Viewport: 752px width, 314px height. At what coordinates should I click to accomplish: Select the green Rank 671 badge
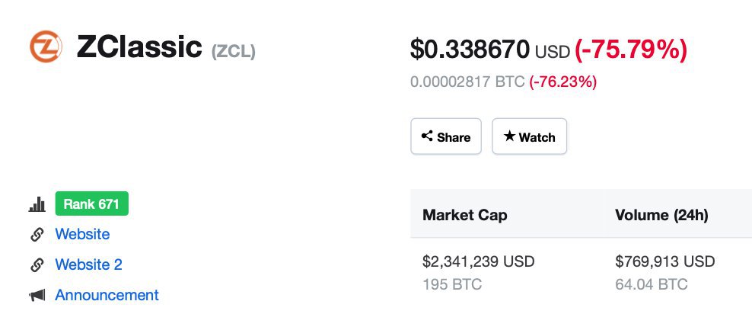(x=92, y=204)
